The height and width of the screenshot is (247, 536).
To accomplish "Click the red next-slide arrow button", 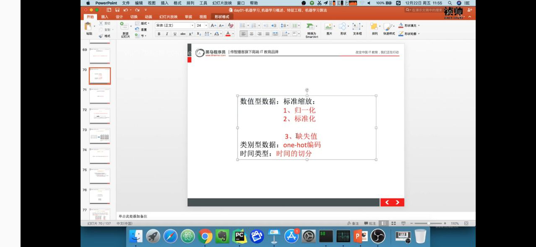I will (398, 202).
